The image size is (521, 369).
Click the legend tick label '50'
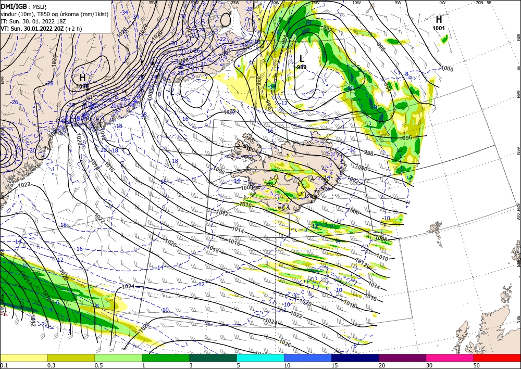click(477, 365)
